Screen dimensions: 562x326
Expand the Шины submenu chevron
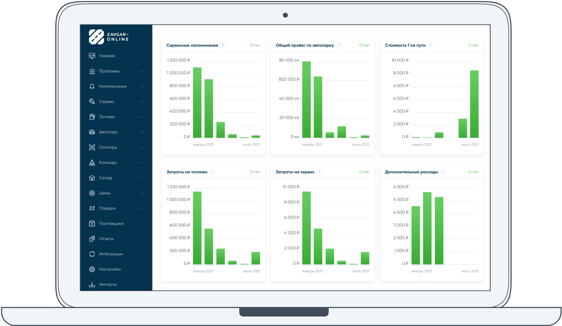(142, 193)
